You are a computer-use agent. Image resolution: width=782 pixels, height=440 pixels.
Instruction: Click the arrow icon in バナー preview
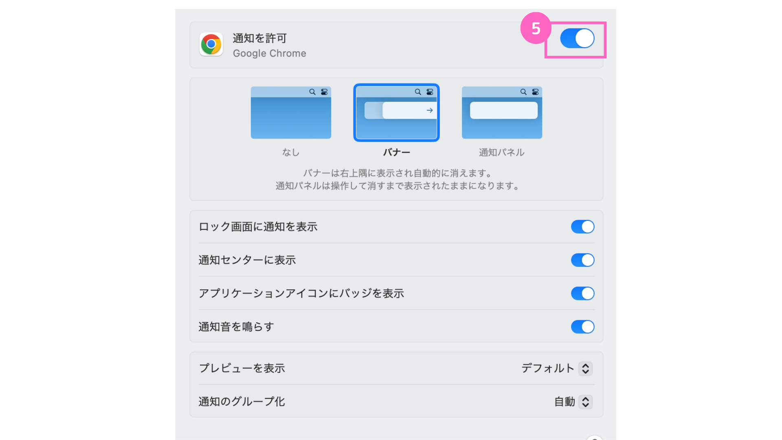coord(430,110)
